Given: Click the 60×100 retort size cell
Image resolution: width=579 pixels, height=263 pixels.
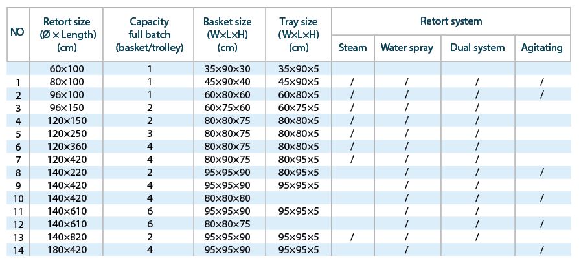Looking at the screenshot, I should pos(67,69).
